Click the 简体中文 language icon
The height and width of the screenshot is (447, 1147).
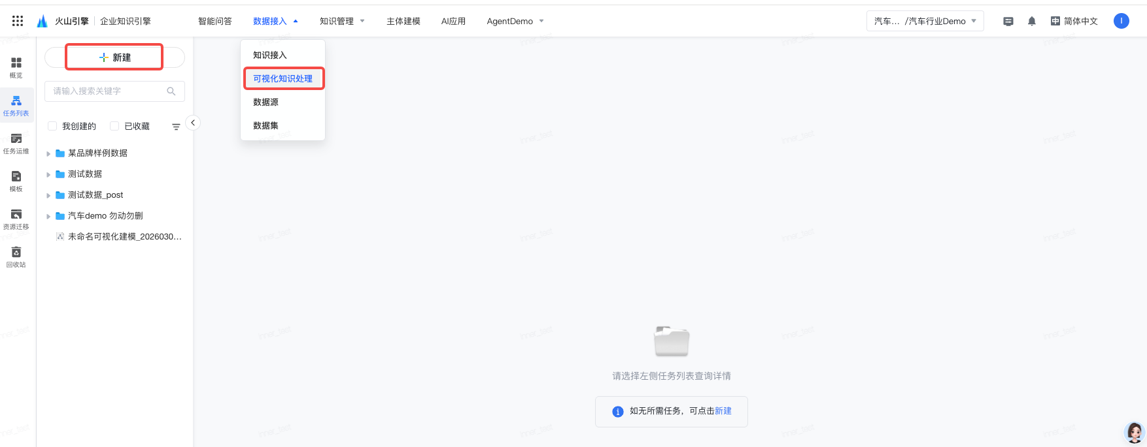[1055, 21]
